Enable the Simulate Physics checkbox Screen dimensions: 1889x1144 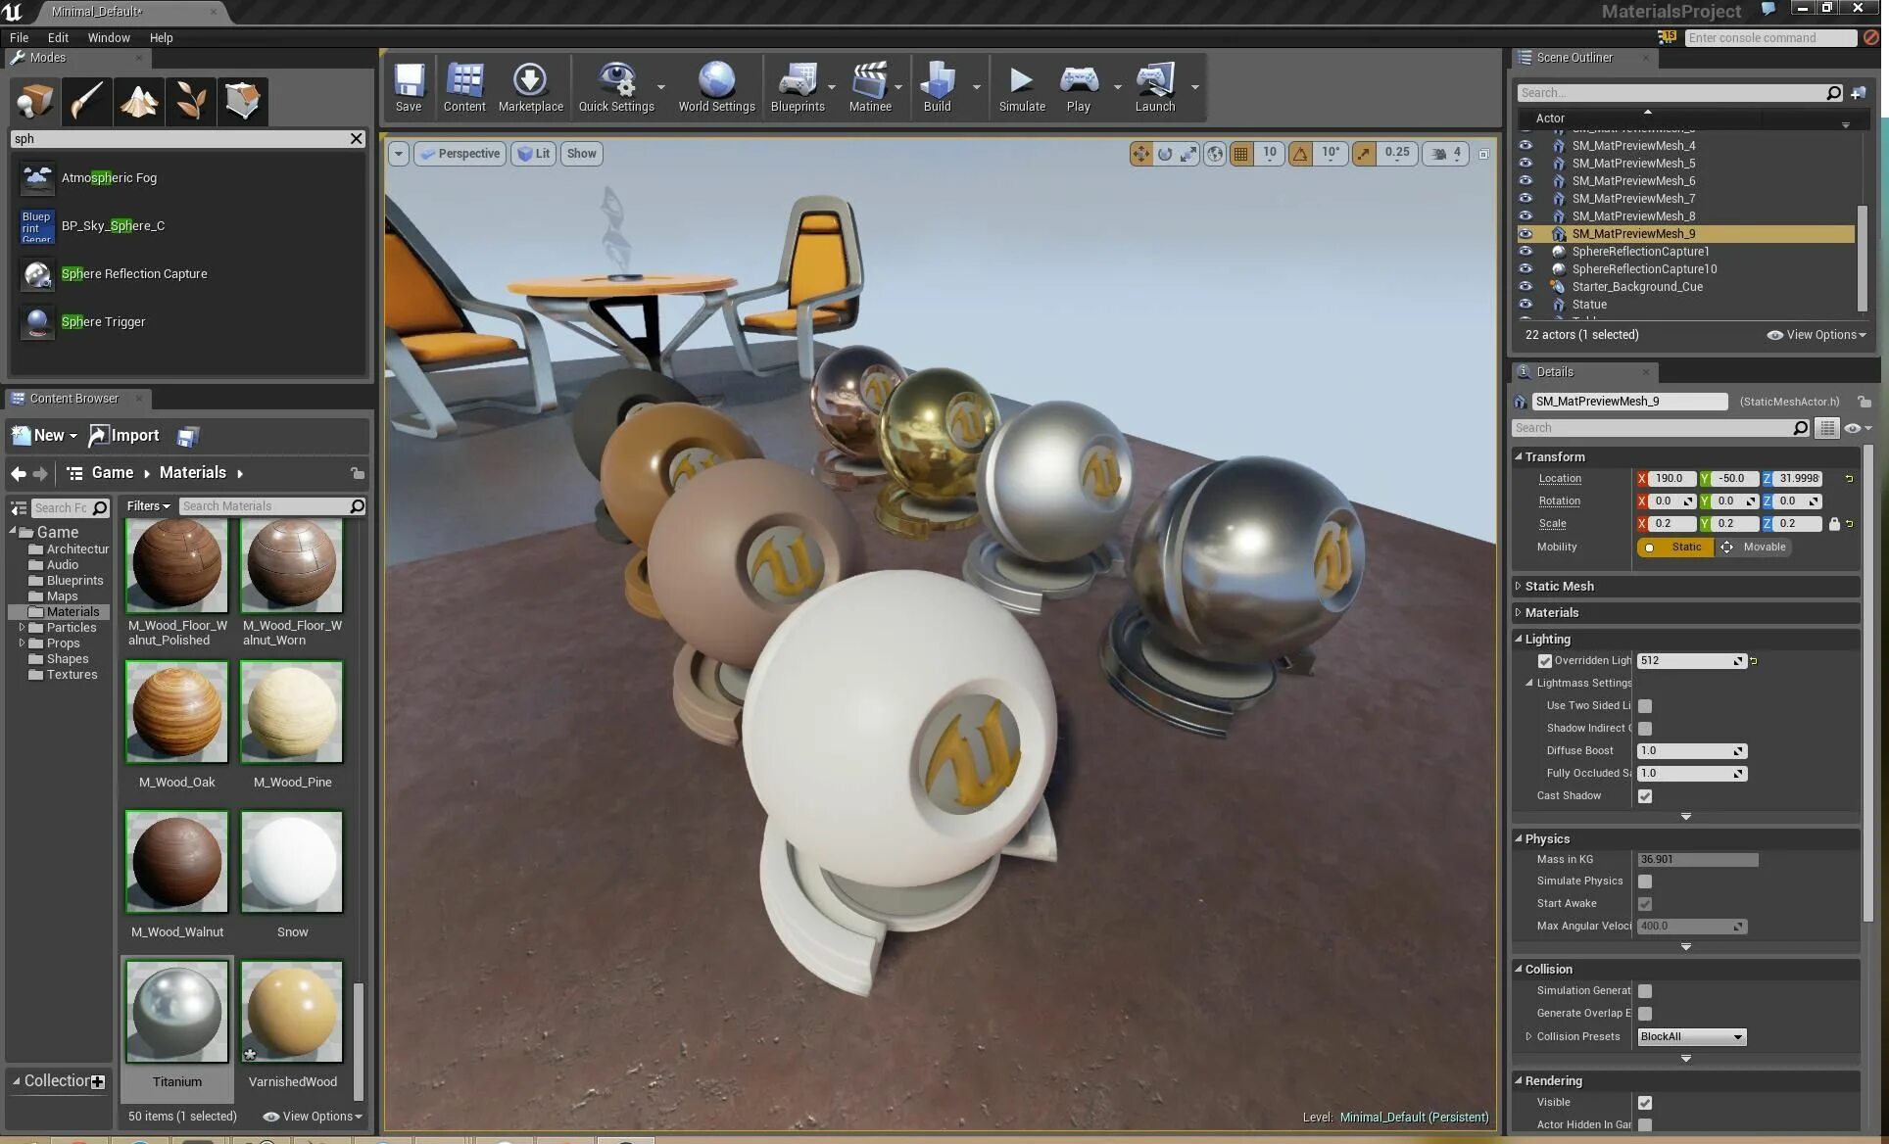pos(1645,882)
